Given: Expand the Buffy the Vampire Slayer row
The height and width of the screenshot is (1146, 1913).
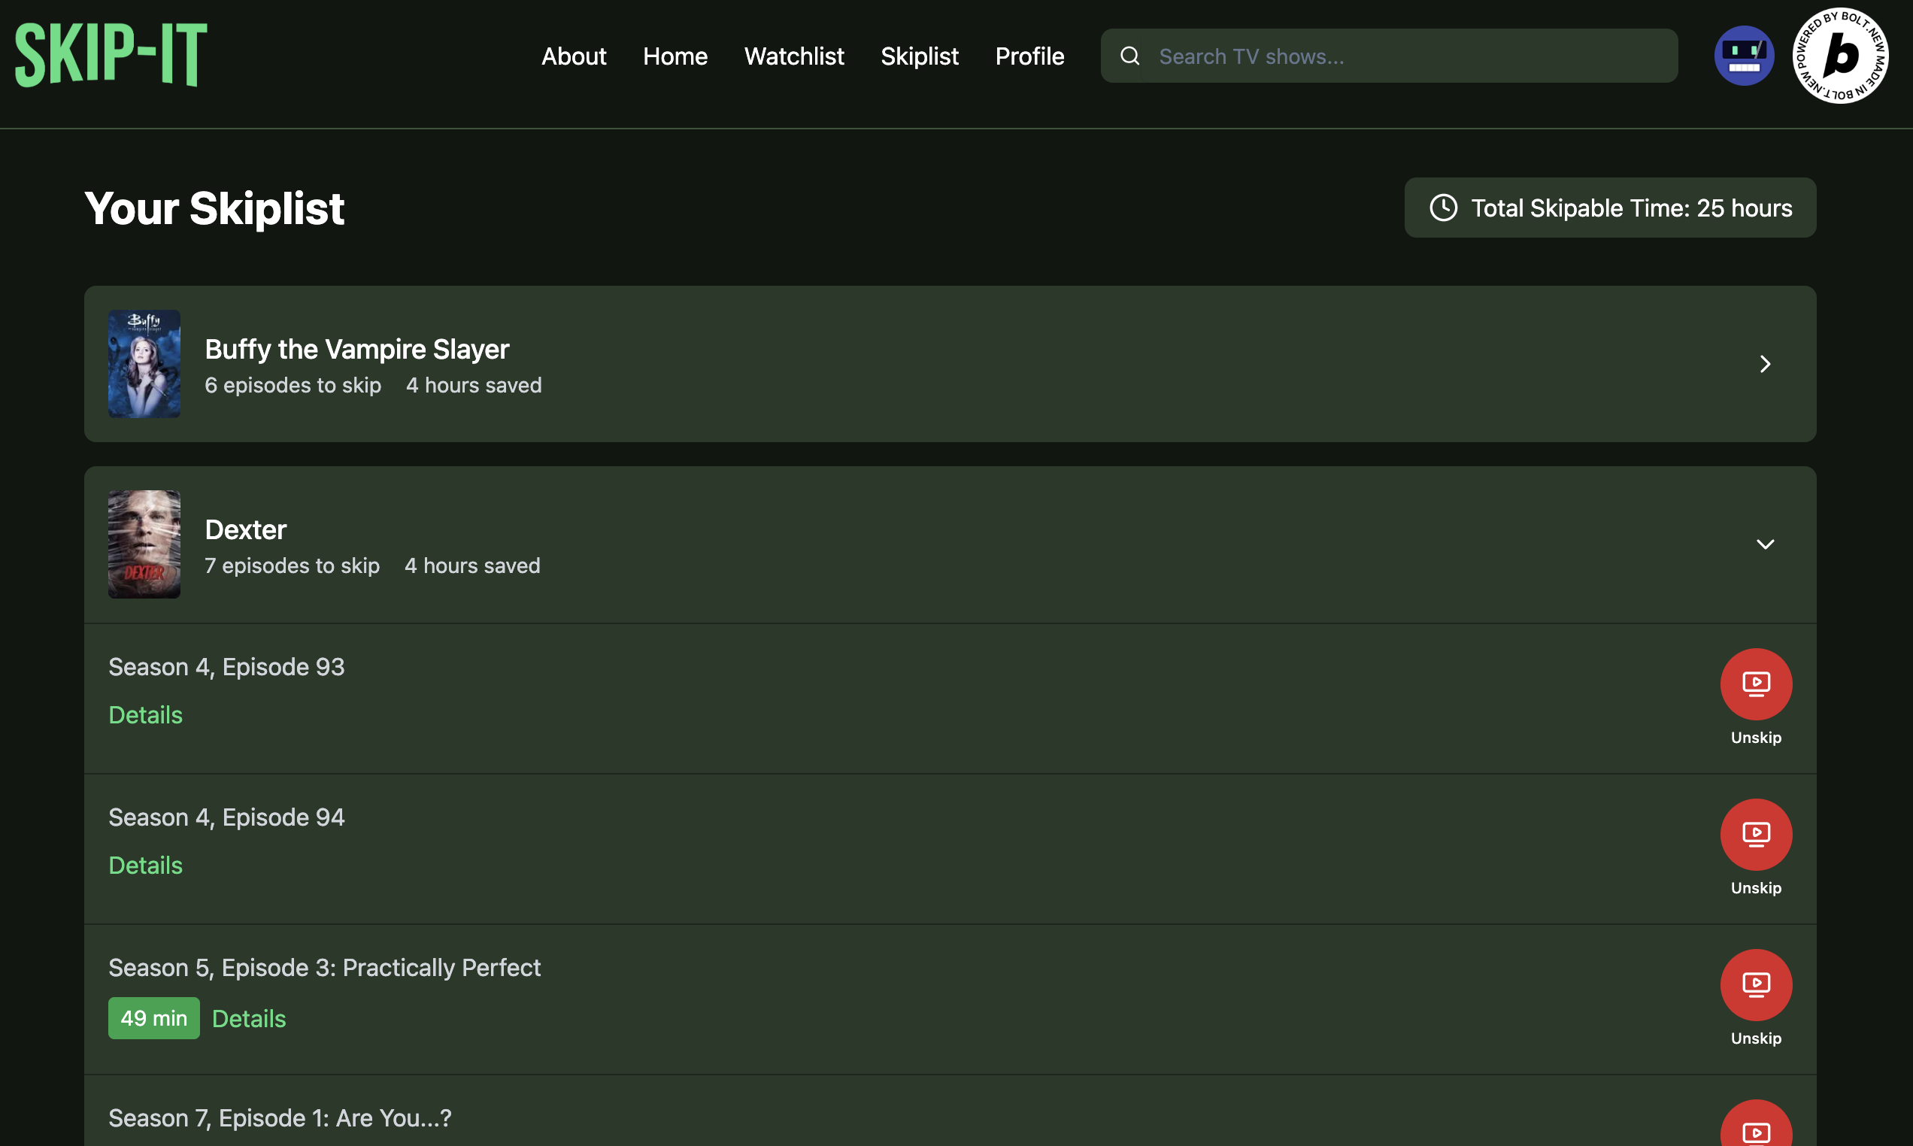Looking at the screenshot, I should [x=1764, y=365].
